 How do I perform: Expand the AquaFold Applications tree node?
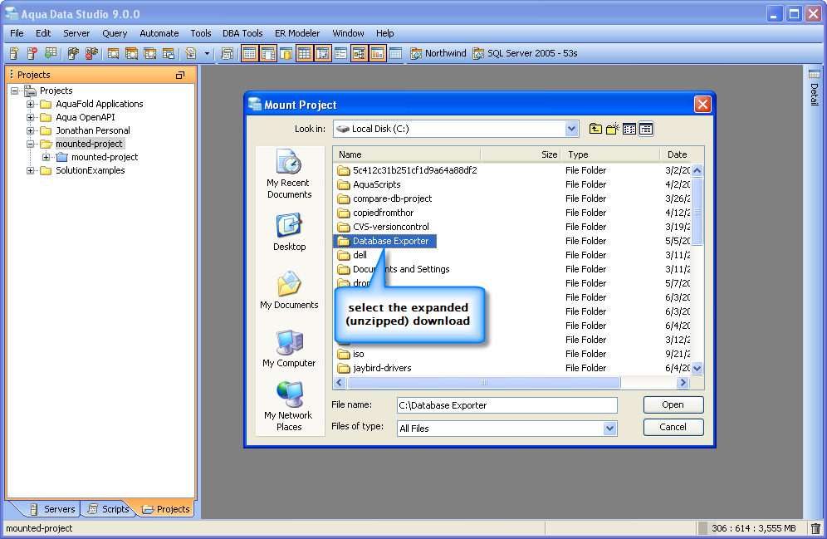click(31, 104)
